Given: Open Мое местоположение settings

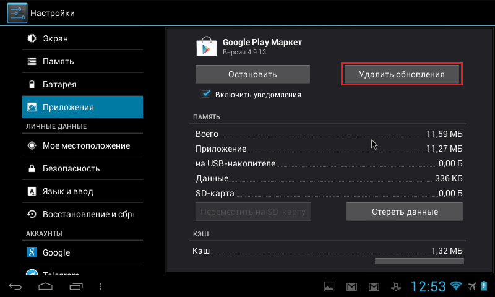Looking at the screenshot, I should coord(82,145).
